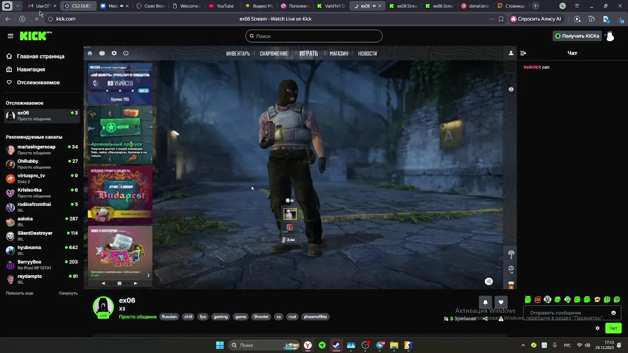Open recommended channel SilentDestroyer
The width and height of the screenshot is (628, 353).
[42, 236]
